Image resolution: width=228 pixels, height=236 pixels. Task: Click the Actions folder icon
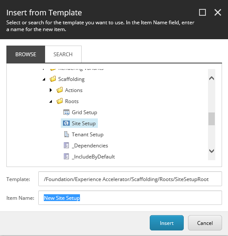60,90
